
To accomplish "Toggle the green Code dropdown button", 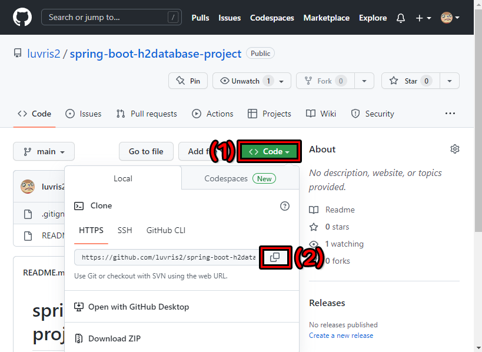I will click(x=269, y=151).
